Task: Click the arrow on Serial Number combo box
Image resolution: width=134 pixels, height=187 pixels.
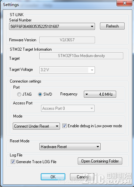Action: [92, 27]
